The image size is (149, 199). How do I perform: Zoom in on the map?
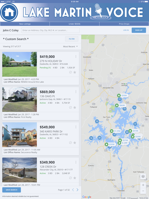143,185
